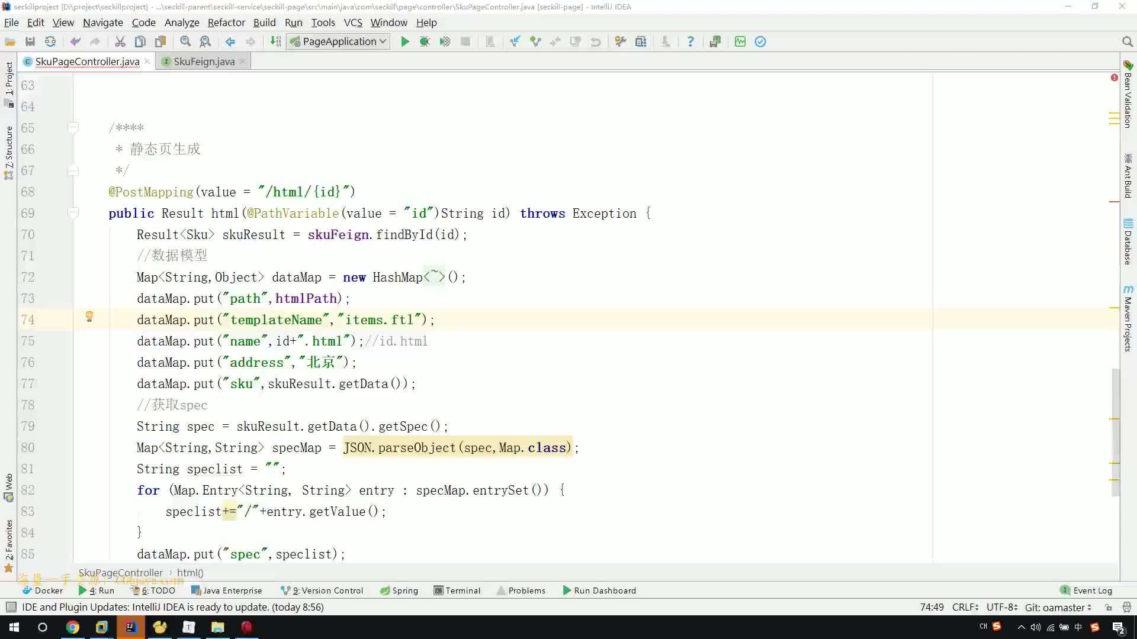Open the VCS menu
Screen dimensions: 1137x639
tap(353, 22)
